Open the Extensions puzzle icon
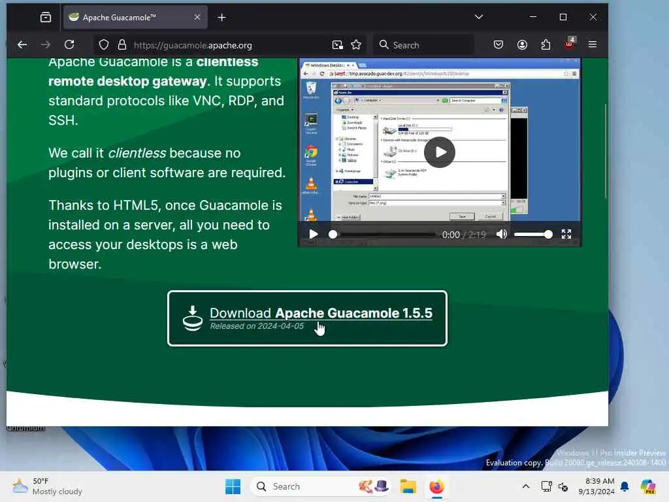Viewport: 669px width, 502px height. (546, 45)
